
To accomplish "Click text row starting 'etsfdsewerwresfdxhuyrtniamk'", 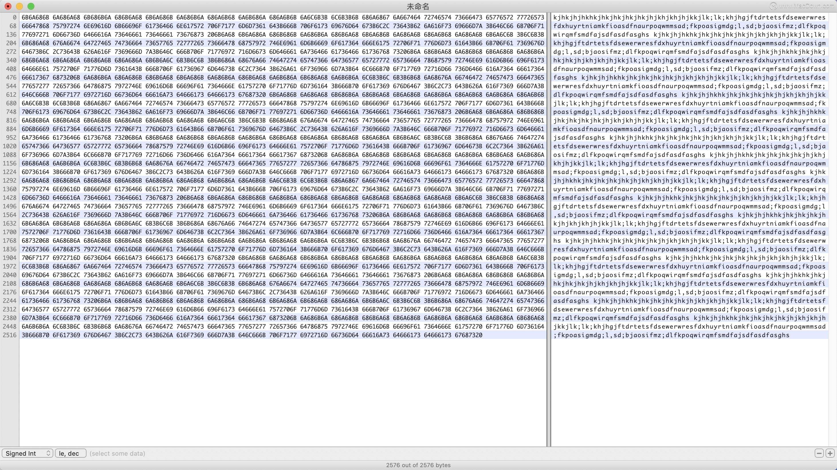I will pyautogui.click(x=689, y=146).
